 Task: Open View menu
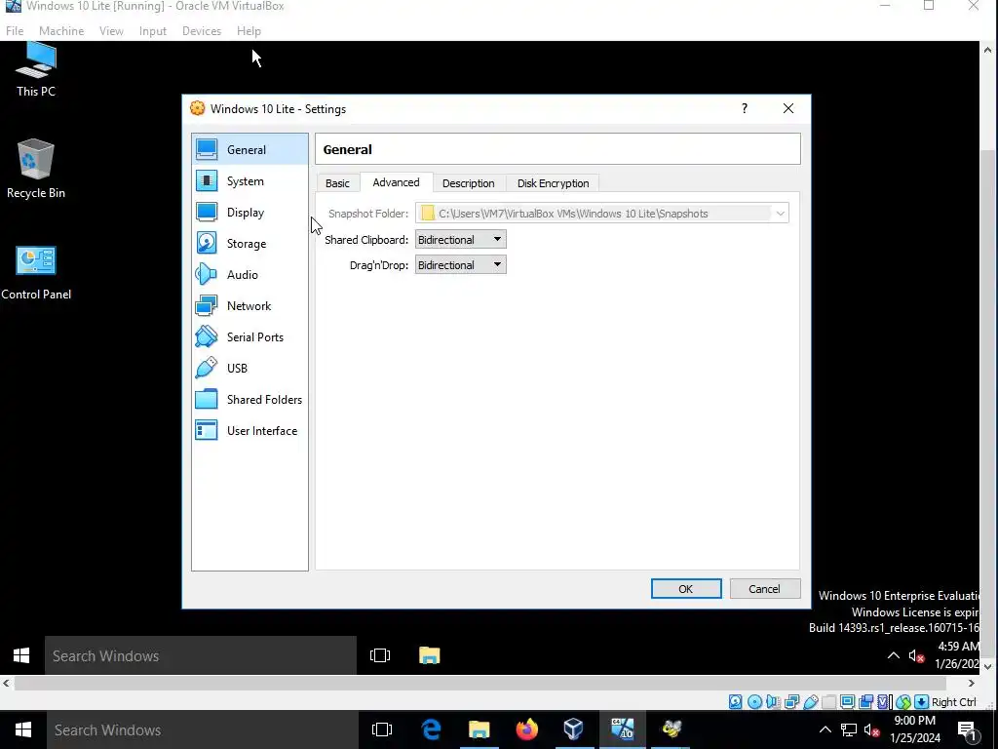point(111,30)
